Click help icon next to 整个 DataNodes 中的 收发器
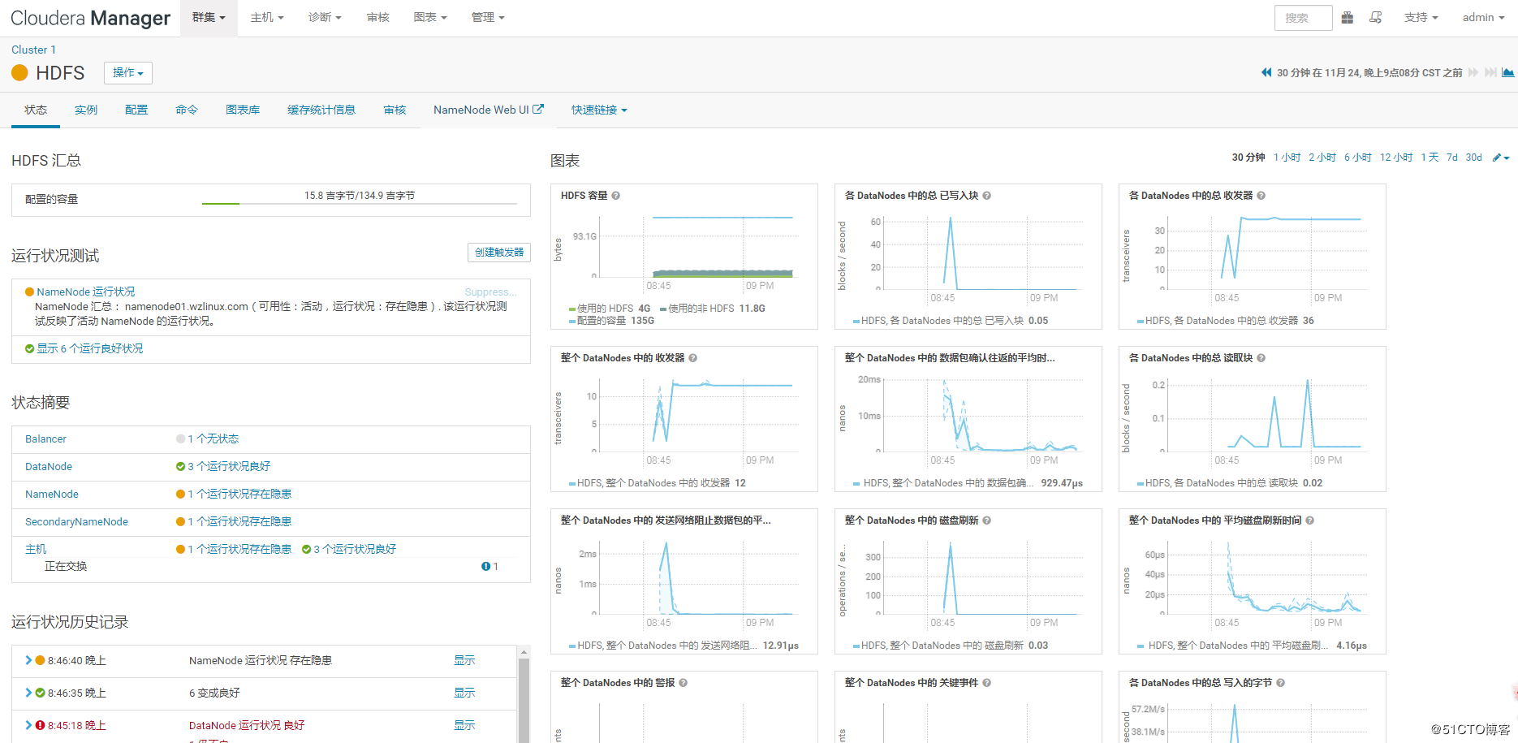Viewport: 1518px width, 743px height. (x=693, y=358)
